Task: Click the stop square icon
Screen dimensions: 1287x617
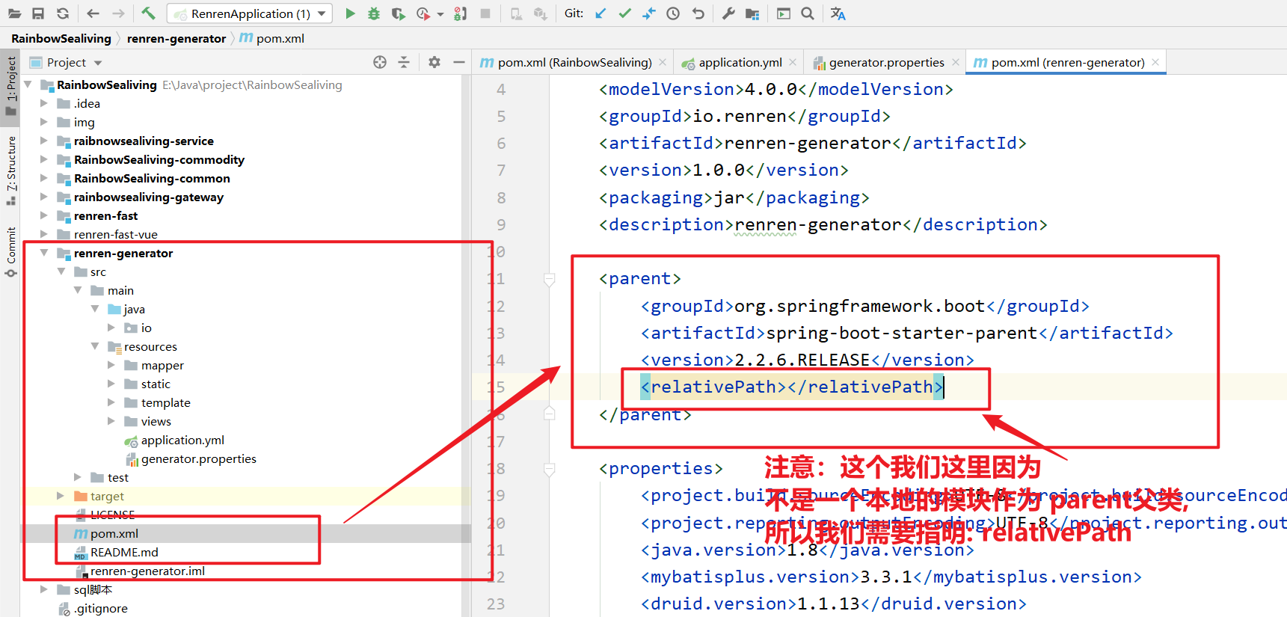Action: (485, 13)
